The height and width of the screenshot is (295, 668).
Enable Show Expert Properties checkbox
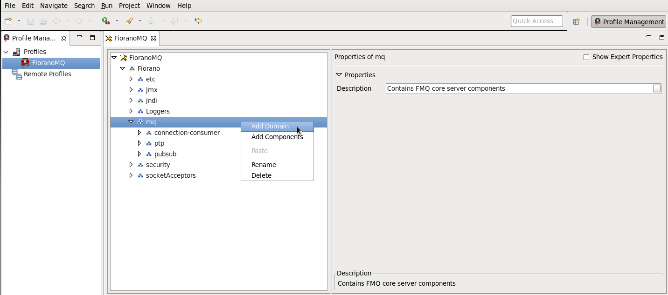[x=586, y=57]
